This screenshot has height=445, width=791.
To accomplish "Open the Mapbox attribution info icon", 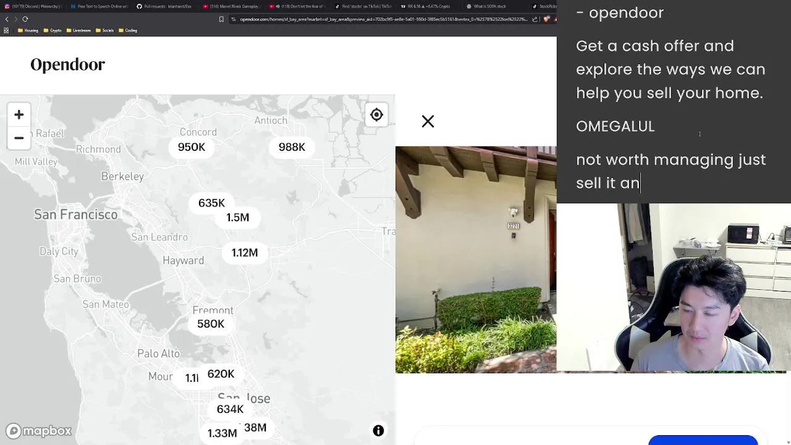I will click(378, 431).
